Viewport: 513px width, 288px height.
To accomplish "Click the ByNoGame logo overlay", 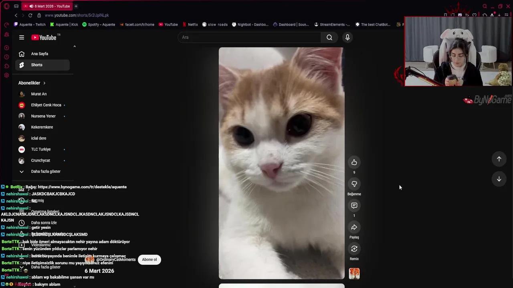I will 488,100.
